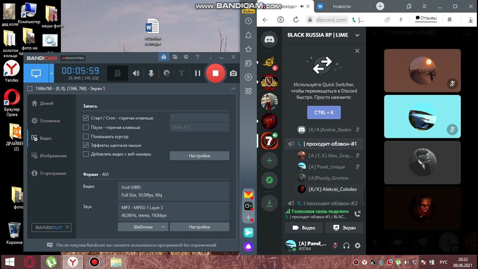Toggle the webcam overlay icon in Bandicam

tap(118, 73)
